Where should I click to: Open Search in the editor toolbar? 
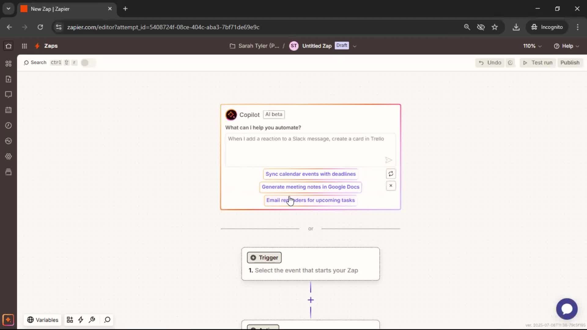pyautogui.click(x=35, y=63)
